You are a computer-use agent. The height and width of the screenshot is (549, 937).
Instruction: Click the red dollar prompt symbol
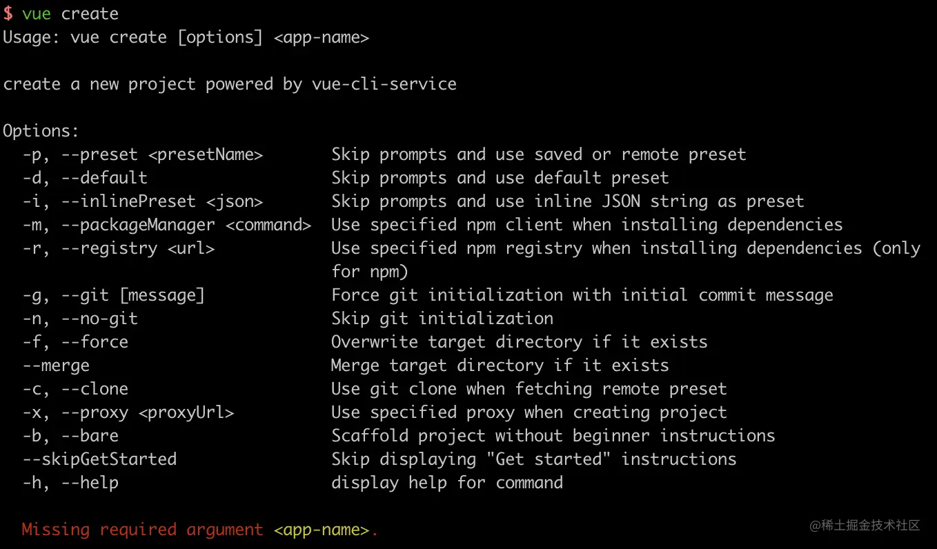click(8, 14)
